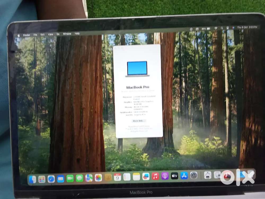Launch the App Store
The width and height of the screenshot is (265, 199).
coord(184,175)
